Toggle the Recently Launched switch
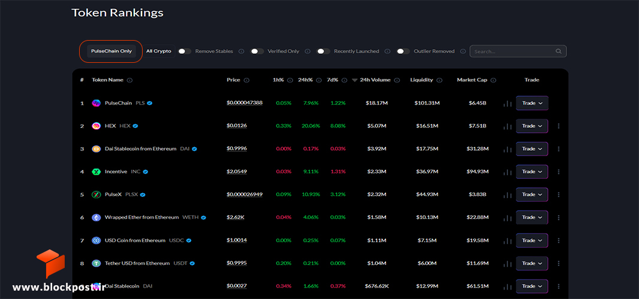Viewport: 639px width, 299px height. click(324, 51)
